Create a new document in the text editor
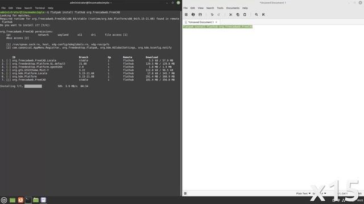The height and width of the screenshot is (204, 364). 186,15
